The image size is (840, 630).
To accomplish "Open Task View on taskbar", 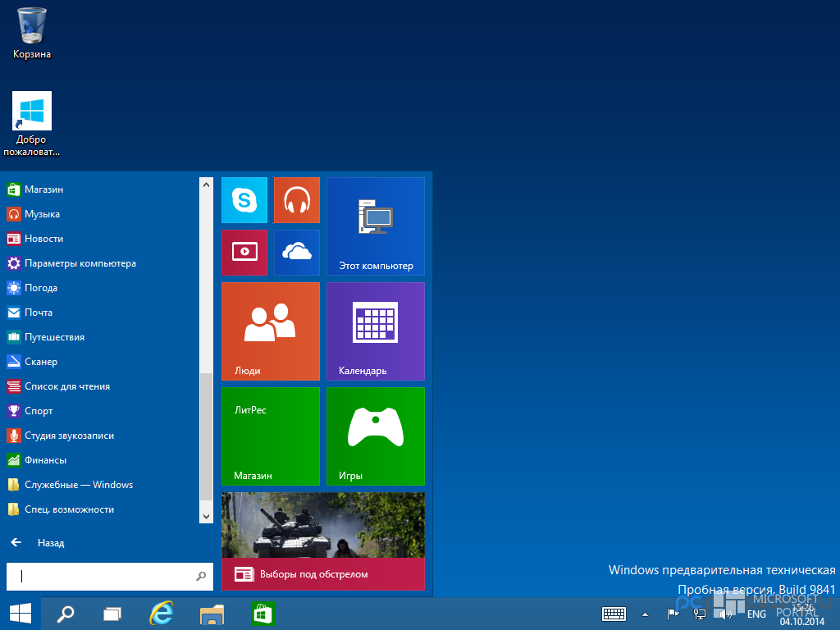I will click(x=112, y=614).
